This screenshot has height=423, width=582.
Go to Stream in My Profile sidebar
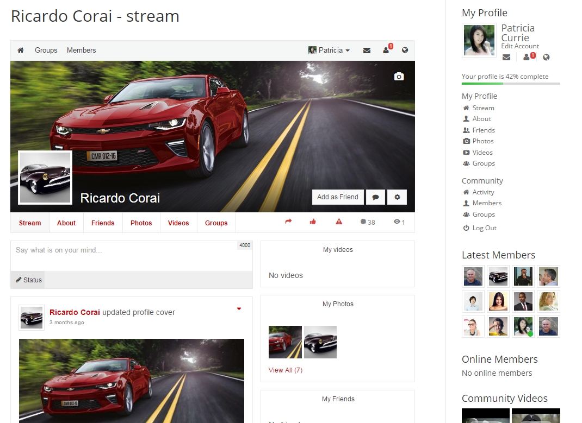pos(483,108)
